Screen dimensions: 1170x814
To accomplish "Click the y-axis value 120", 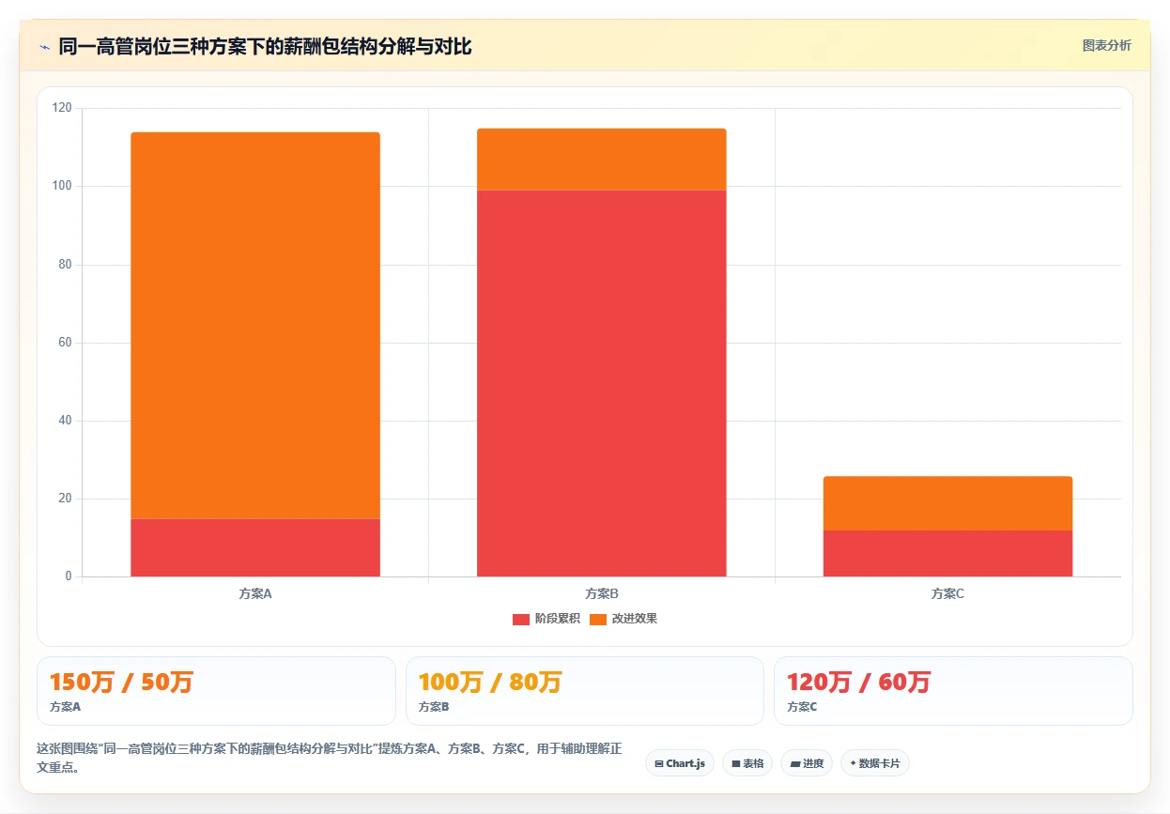I will pyautogui.click(x=62, y=108).
